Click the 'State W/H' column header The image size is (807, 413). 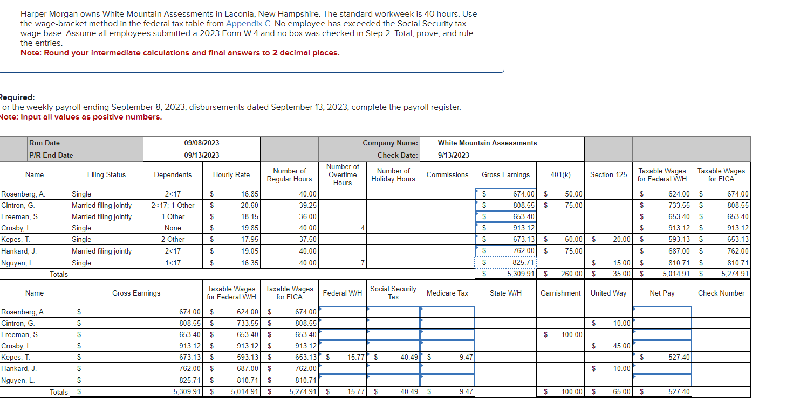point(505,293)
